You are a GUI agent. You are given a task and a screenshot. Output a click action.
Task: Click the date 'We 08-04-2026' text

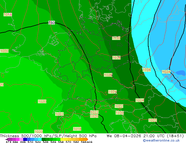tap(124, 136)
